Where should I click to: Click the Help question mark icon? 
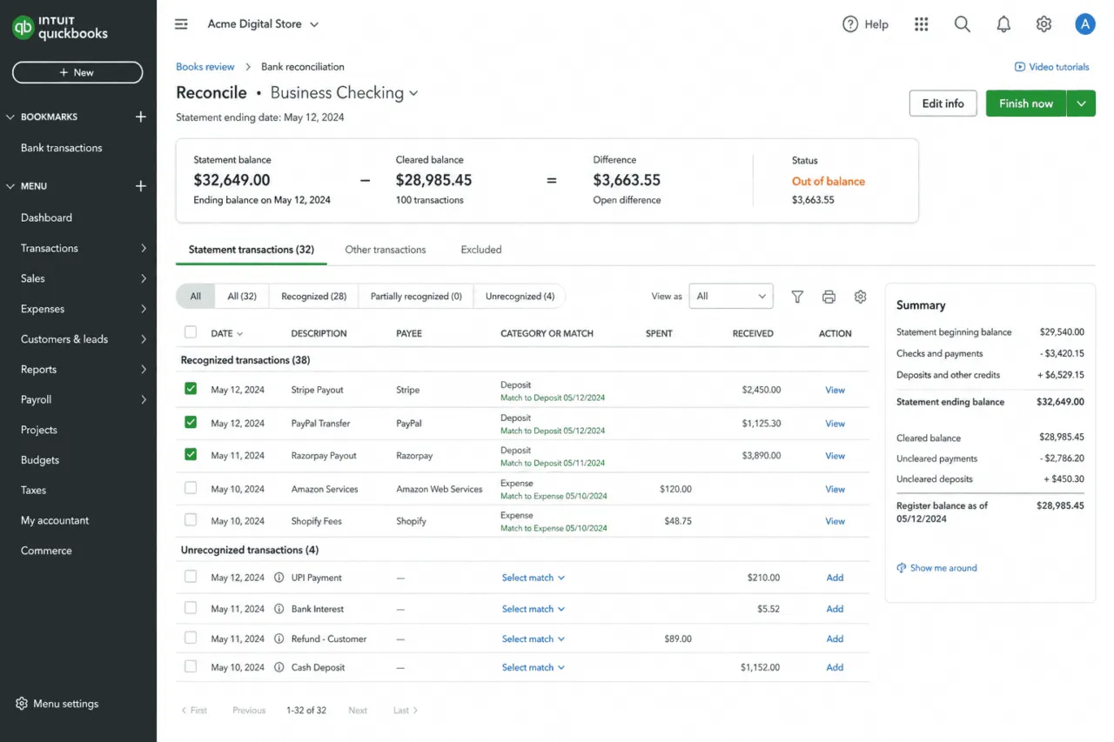coord(850,24)
